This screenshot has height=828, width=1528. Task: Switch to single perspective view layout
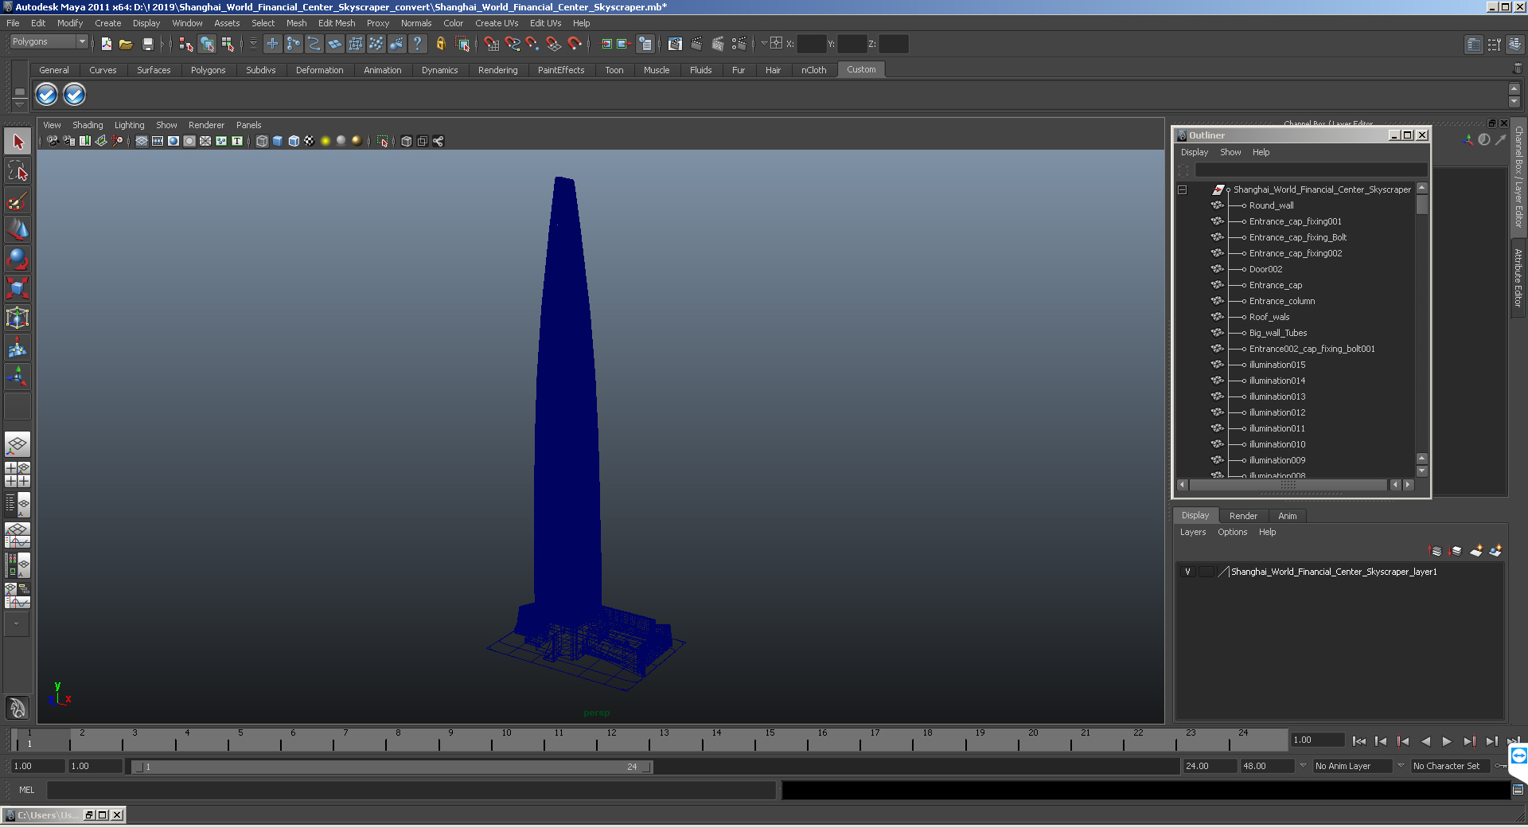[18, 444]
